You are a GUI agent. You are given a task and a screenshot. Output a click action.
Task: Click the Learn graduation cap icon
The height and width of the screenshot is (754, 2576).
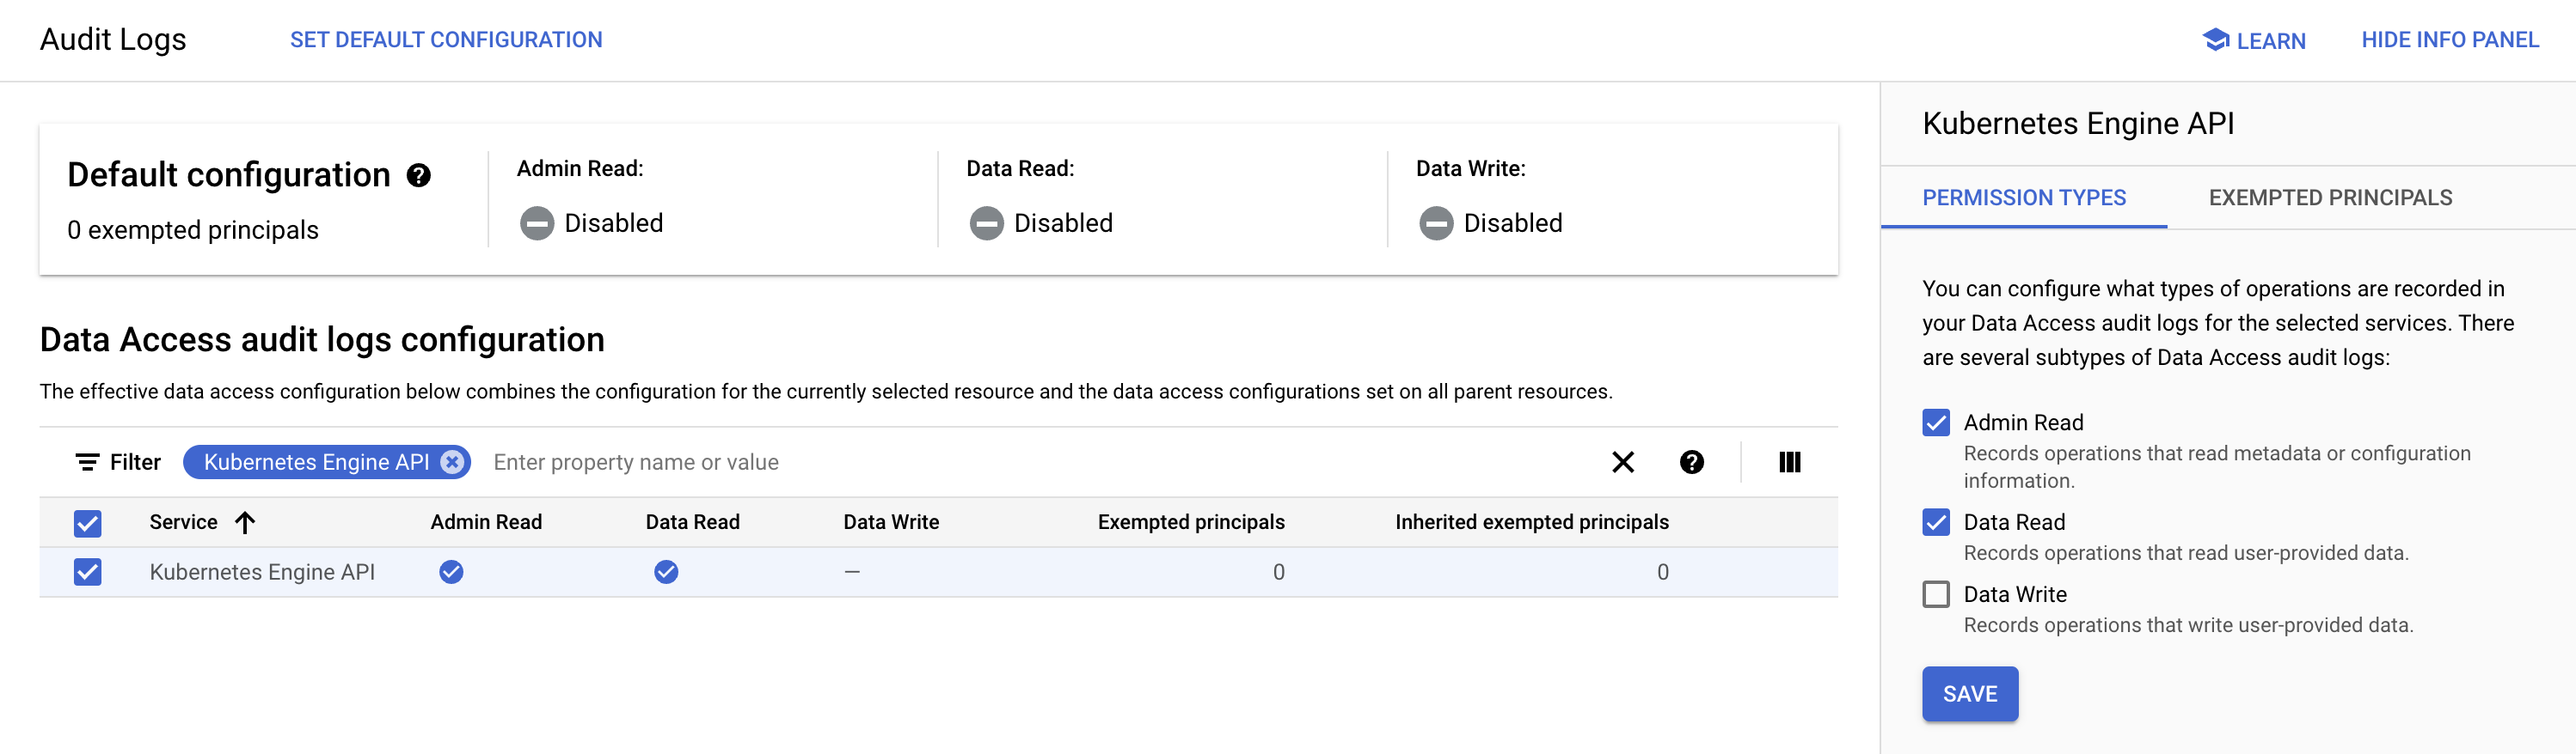pos(2215,40)
